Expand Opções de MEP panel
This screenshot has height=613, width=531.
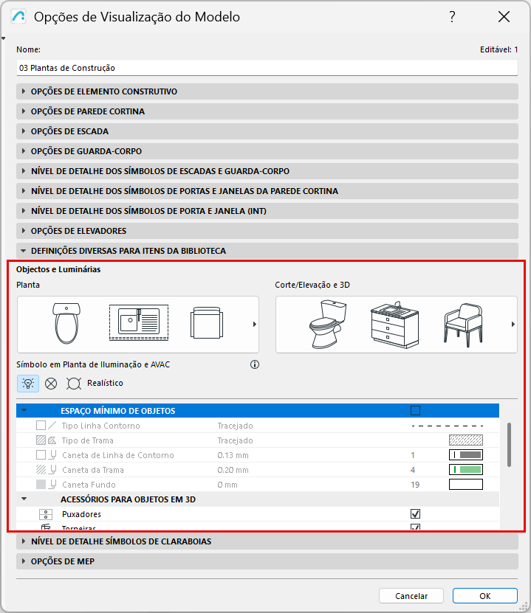click(267, 561)
